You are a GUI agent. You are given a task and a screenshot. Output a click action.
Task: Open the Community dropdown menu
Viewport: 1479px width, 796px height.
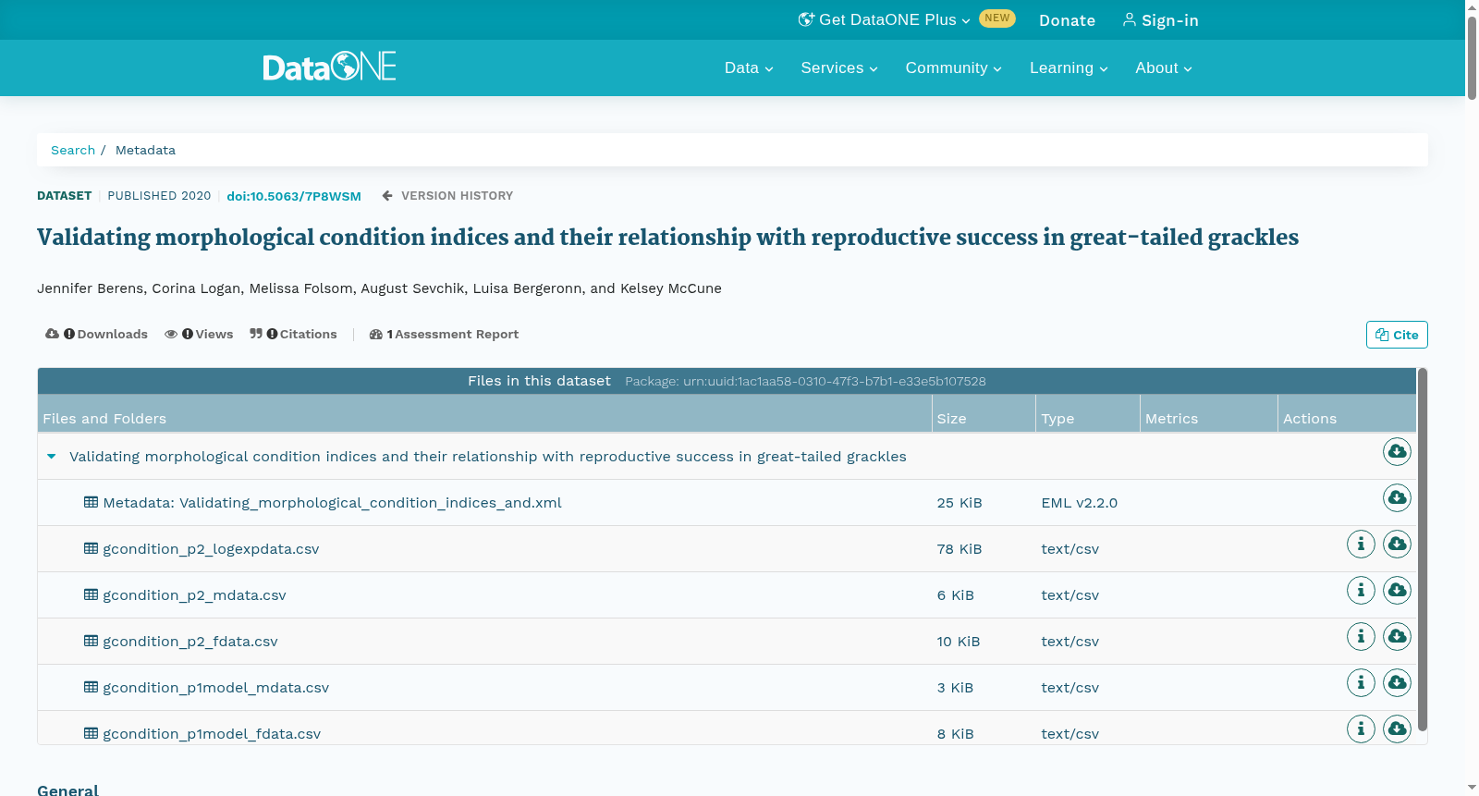(x=953, y=67)
